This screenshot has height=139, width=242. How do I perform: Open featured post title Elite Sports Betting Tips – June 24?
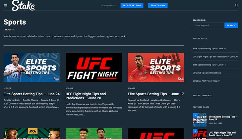pyautogui.click(x=222, y=118)
